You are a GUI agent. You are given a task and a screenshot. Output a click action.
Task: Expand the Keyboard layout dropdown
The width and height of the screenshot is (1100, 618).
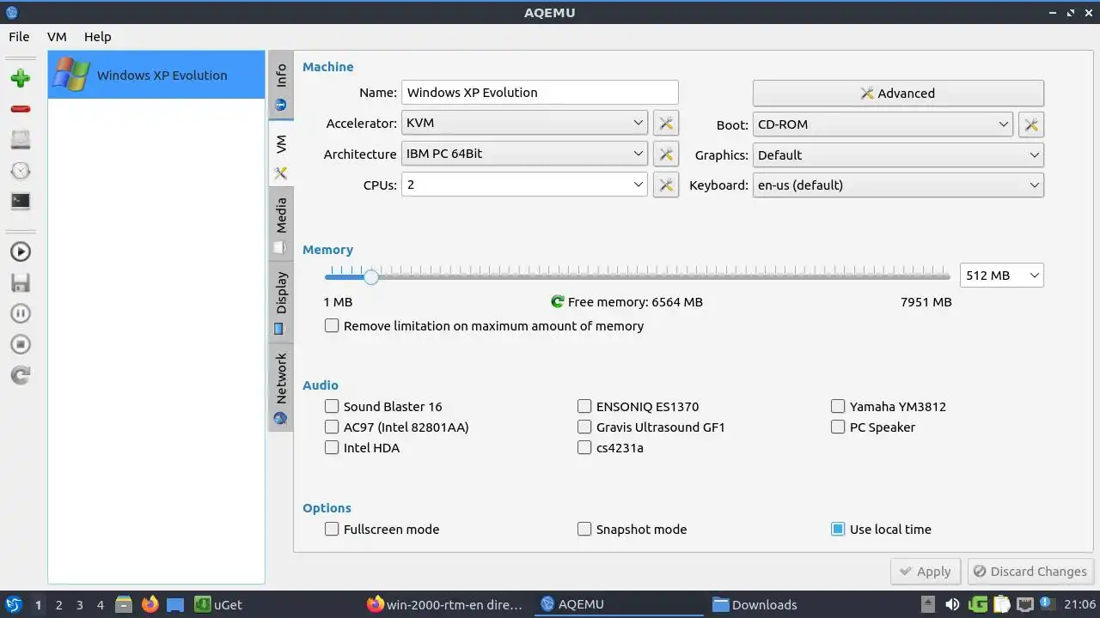(x=898, y=185)
